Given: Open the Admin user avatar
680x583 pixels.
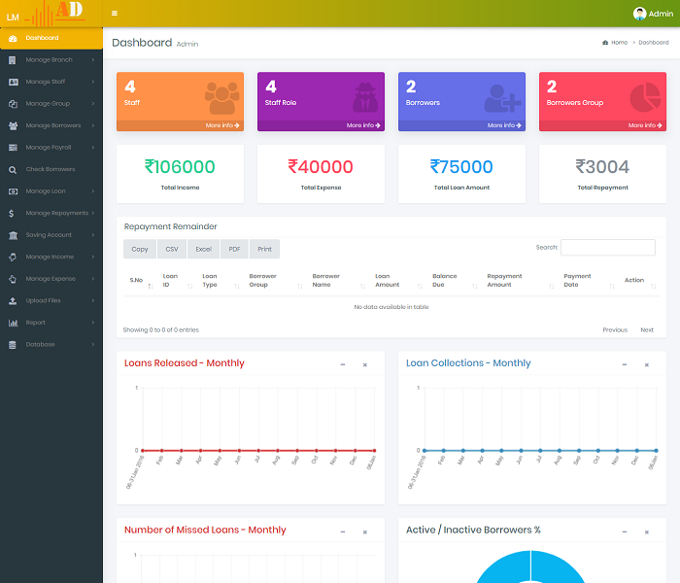Looking at the screenshot, I should pyautogui.click(x=639, y=14).
